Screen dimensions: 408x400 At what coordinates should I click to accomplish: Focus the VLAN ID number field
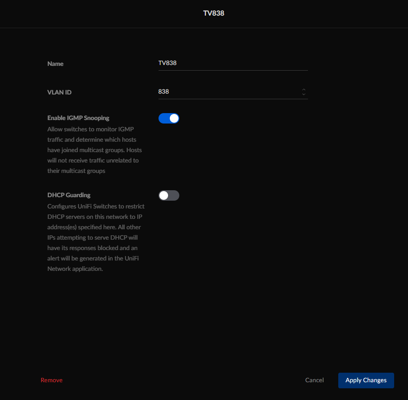point(228,92)
